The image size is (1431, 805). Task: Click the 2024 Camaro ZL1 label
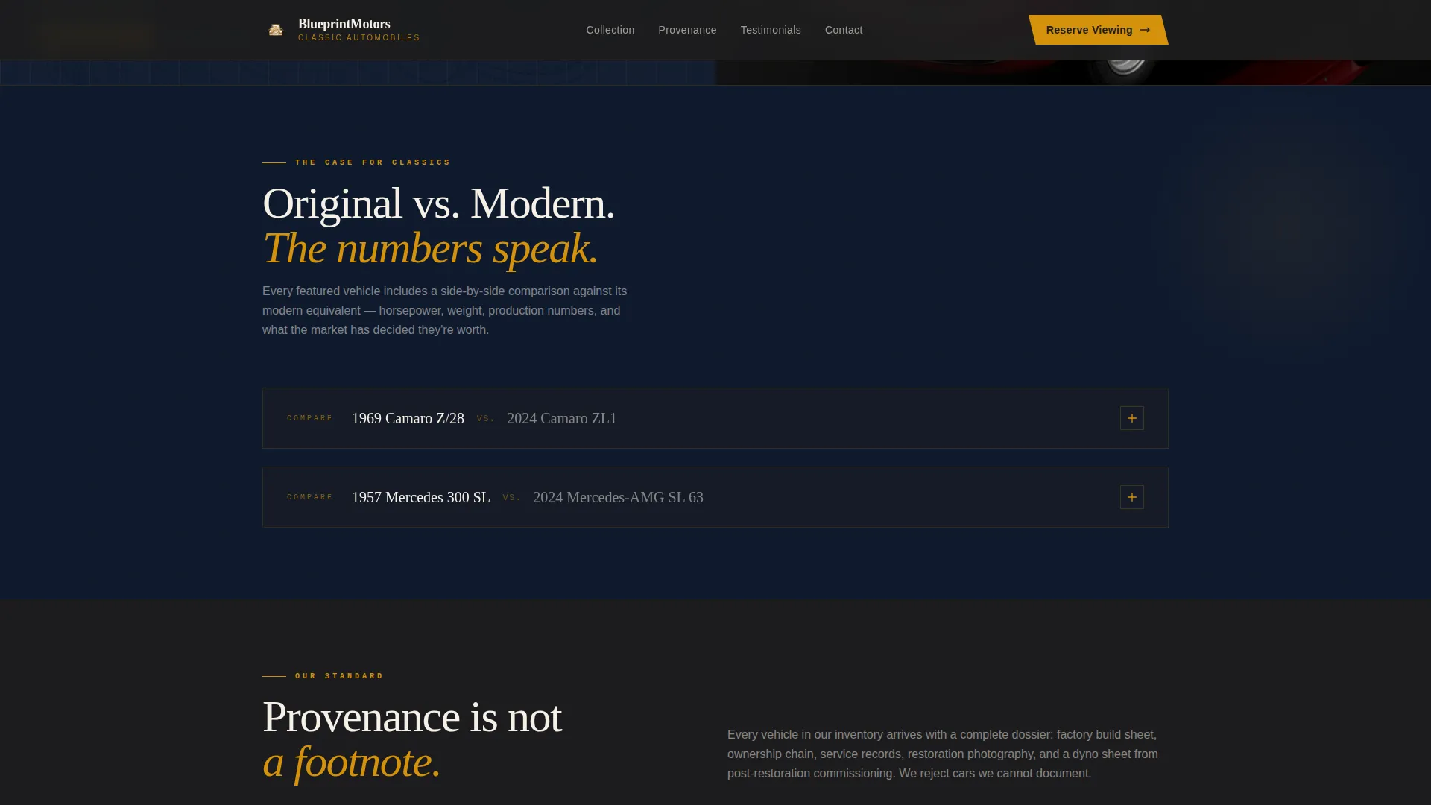[x=562, y=418]
